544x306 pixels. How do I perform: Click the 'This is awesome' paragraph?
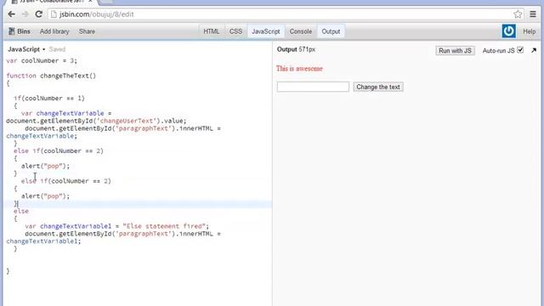[299, 69]
